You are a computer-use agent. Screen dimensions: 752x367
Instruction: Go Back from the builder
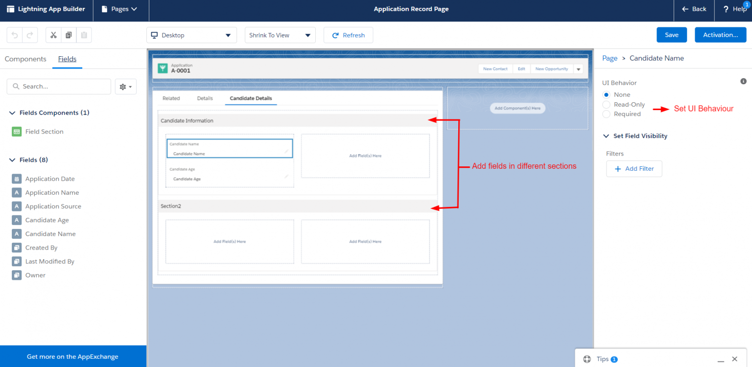694,9
